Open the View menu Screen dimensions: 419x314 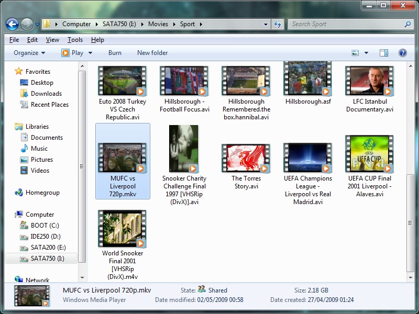coord(52,40)
